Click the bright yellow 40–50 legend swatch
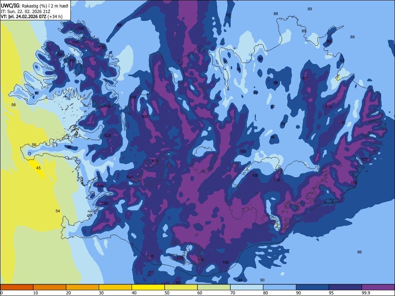Image resolution: width=395 pixels, height=296 pixels. 148,287
